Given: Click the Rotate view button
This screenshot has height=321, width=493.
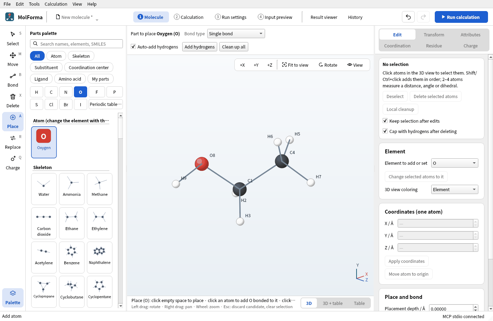Looking at the screenshot, I should pos(328,65).
